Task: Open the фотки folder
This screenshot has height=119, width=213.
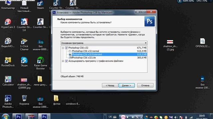Action: (57, 100)
